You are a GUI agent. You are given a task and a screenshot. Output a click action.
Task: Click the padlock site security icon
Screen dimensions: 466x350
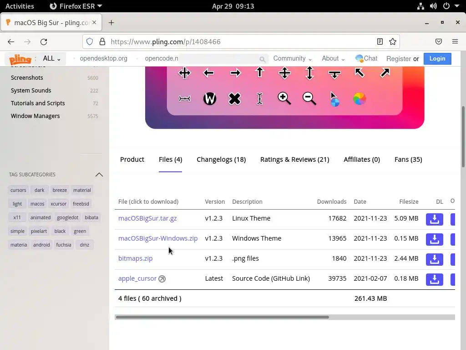[x=102, y=41]
